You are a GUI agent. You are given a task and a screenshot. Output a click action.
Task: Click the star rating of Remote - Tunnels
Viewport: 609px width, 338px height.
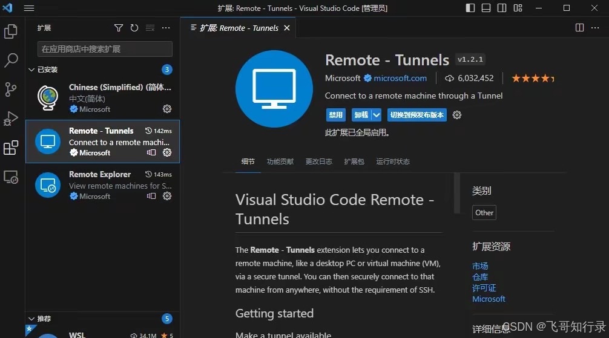click(x=533, y=79)
